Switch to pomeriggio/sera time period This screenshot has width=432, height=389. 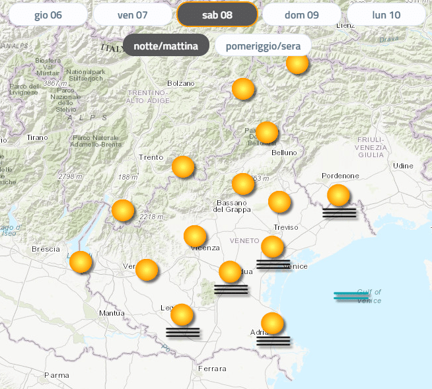pyautogui.click(x=263, y=46)
